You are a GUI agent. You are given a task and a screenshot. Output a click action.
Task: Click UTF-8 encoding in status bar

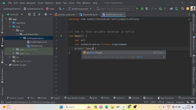(161, 102)
